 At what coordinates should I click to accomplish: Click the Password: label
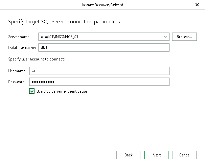[17, 82]
